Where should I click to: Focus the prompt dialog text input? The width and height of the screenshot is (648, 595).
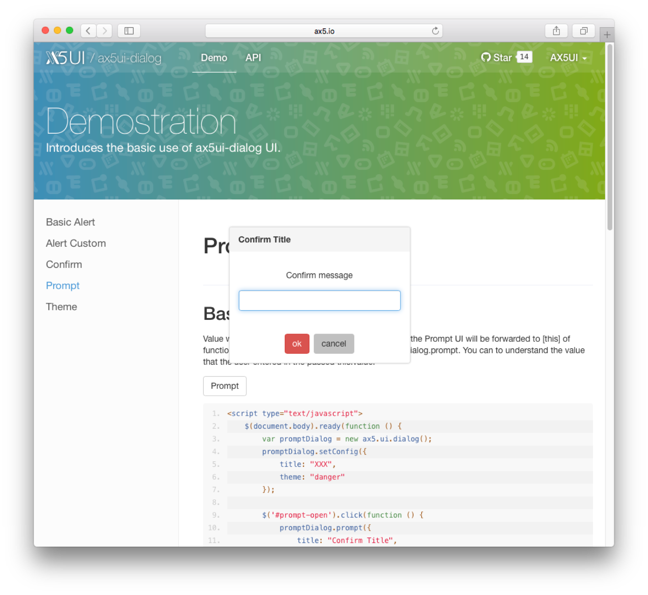pos(320,300)
